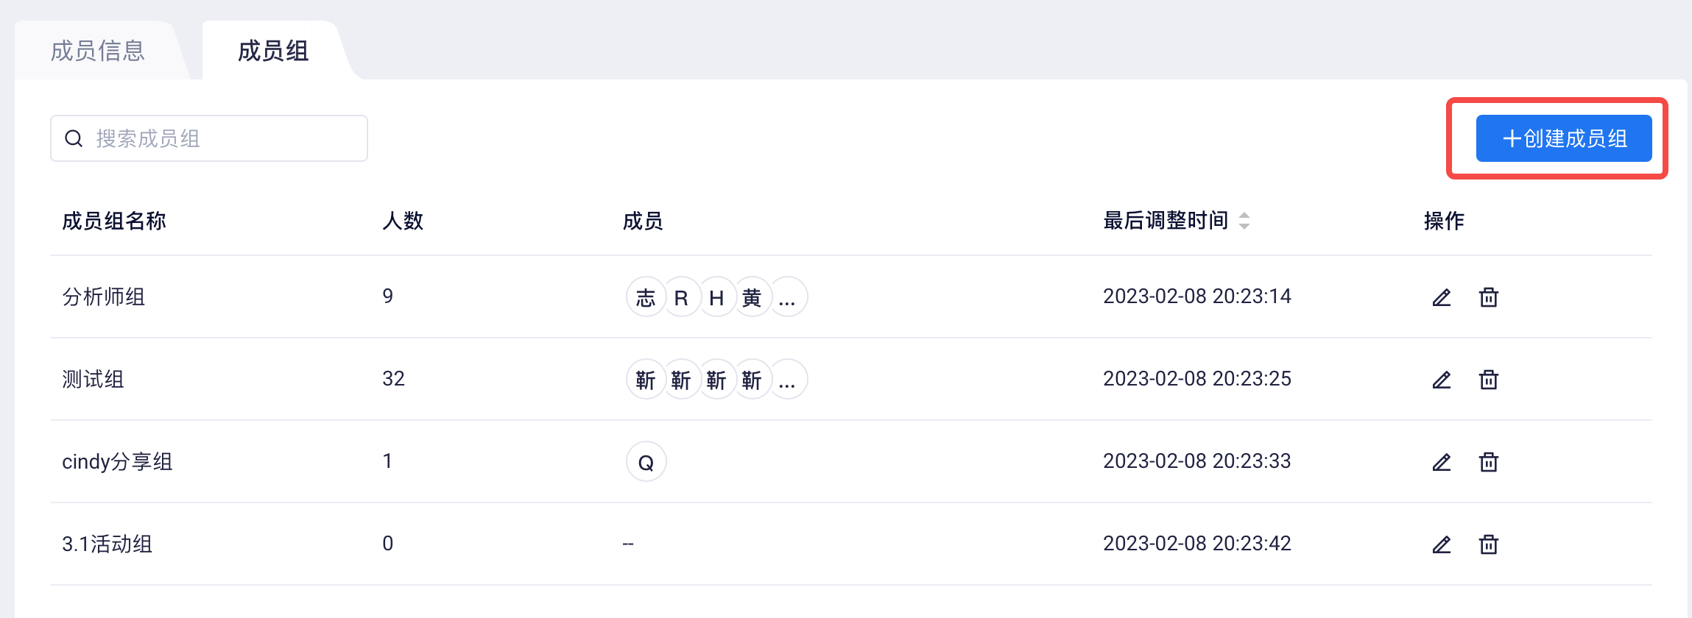Select the 成员组 tab

pos(273,51)
